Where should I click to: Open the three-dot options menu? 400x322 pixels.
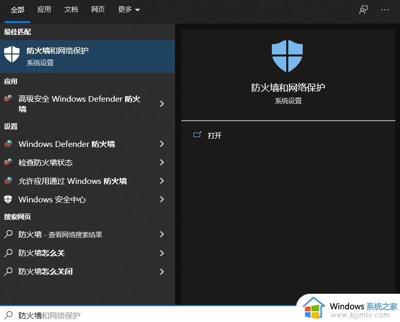tap(385, 10)
